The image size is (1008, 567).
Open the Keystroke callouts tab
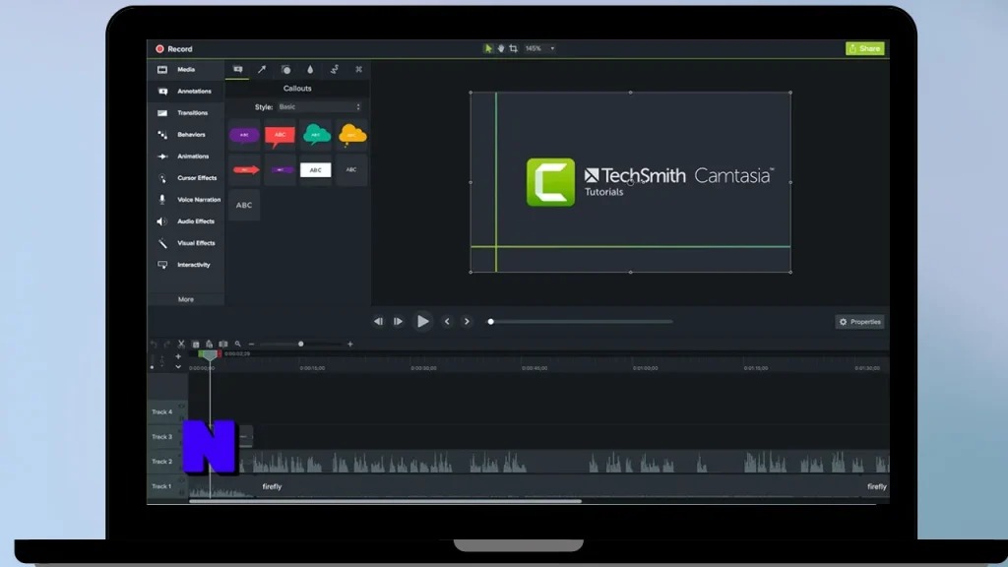coord(358,70)
